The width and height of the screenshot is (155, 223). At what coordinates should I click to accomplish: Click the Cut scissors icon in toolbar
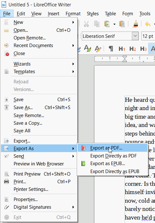[x=86, y=24]
